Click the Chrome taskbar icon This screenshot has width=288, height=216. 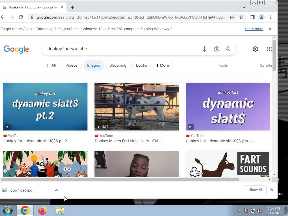tap(25, 210)
